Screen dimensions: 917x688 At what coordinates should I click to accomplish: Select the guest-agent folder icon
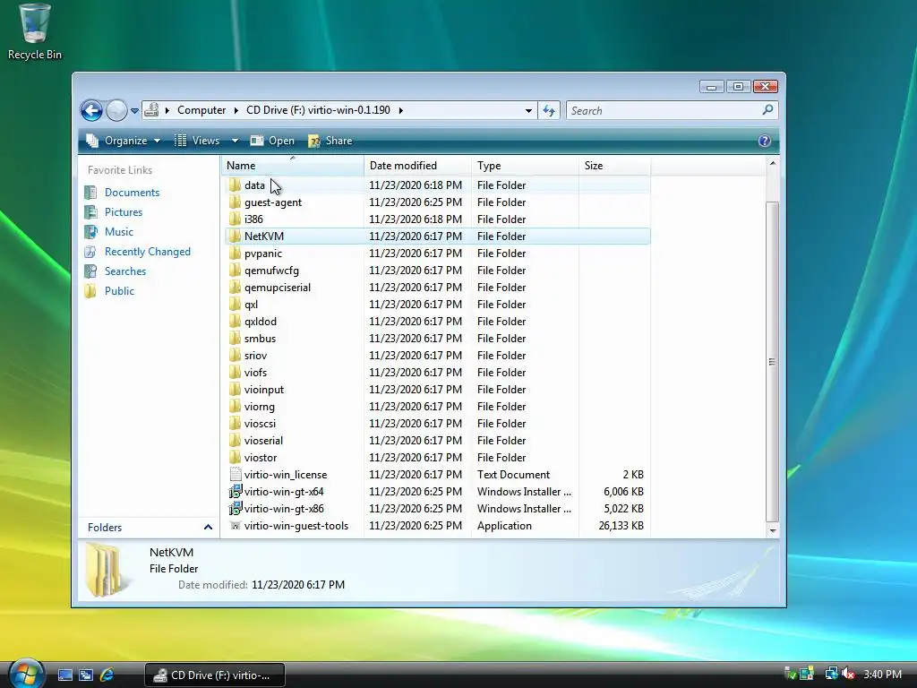point(236,202)
